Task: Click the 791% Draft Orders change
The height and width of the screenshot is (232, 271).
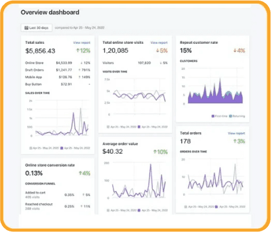Action: tap(84, 70)
